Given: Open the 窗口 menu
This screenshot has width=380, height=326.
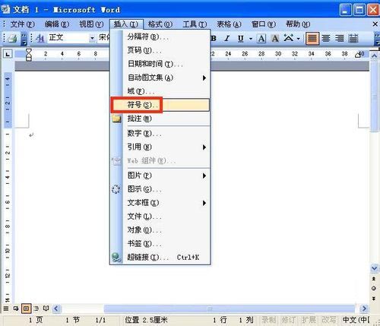Looking at the screenshot, I should pyautogui.click(x=264, y=24).
